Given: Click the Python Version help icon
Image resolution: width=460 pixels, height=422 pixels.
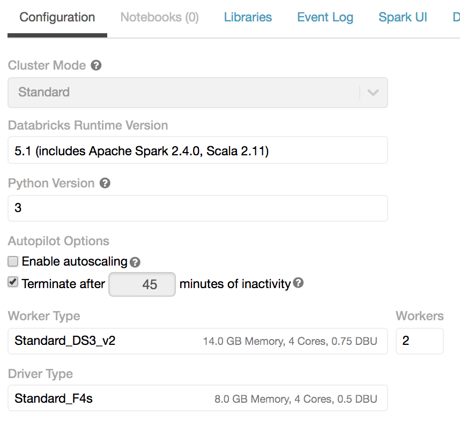Looking at the screenshot, I should pyautogui.click(x=105, y=183).
